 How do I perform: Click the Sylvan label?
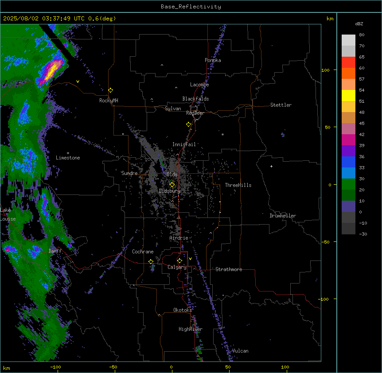tap(173, 109)
